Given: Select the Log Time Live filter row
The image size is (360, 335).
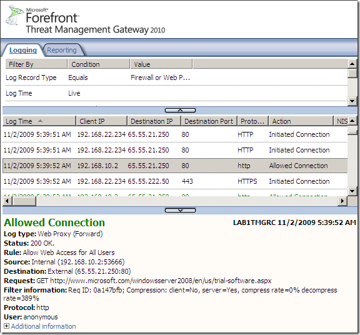Looking at the screenshot, I should [176, 93].
